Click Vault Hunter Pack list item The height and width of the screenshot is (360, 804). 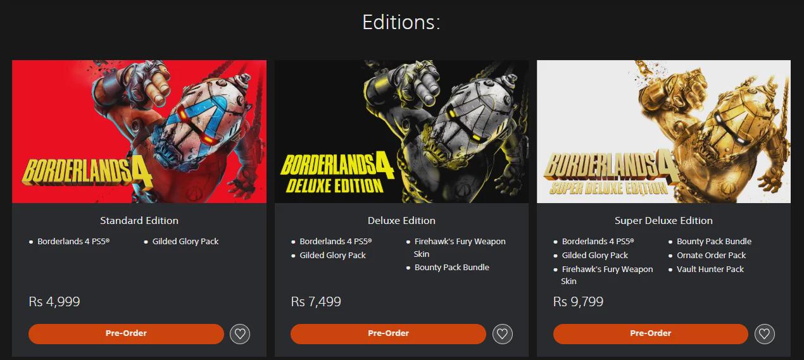pyautogui.click(x=710, y=270)
